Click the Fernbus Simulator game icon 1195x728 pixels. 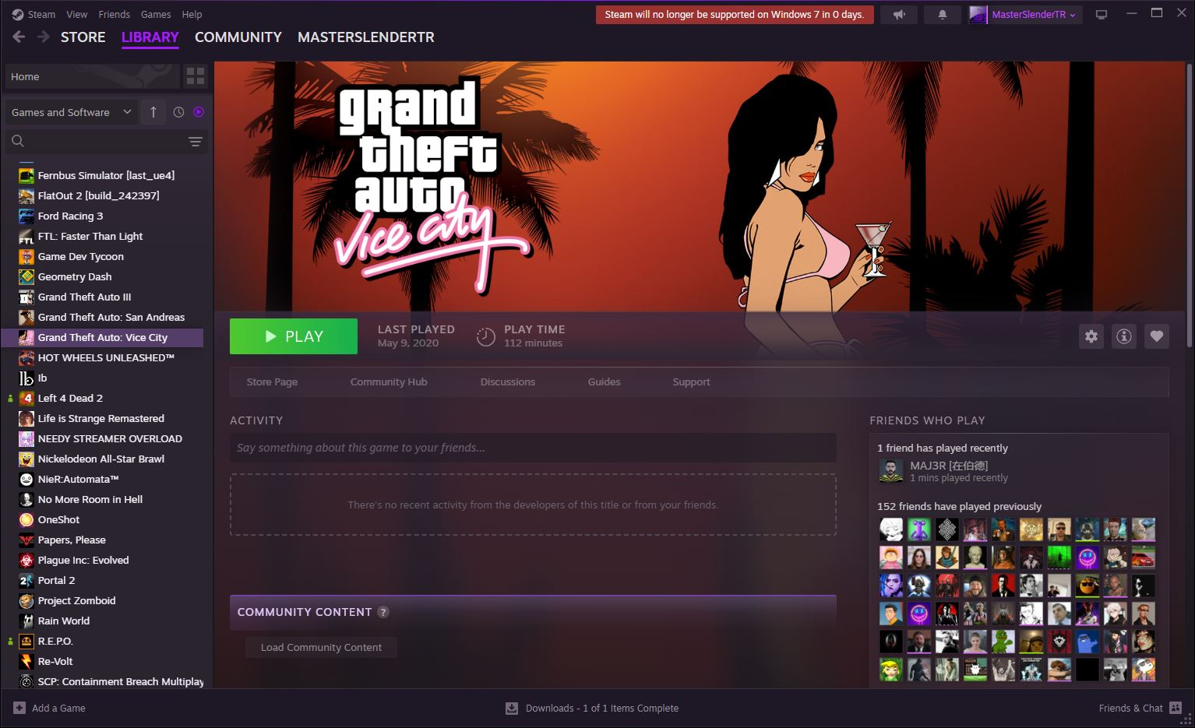click(26, 175)
